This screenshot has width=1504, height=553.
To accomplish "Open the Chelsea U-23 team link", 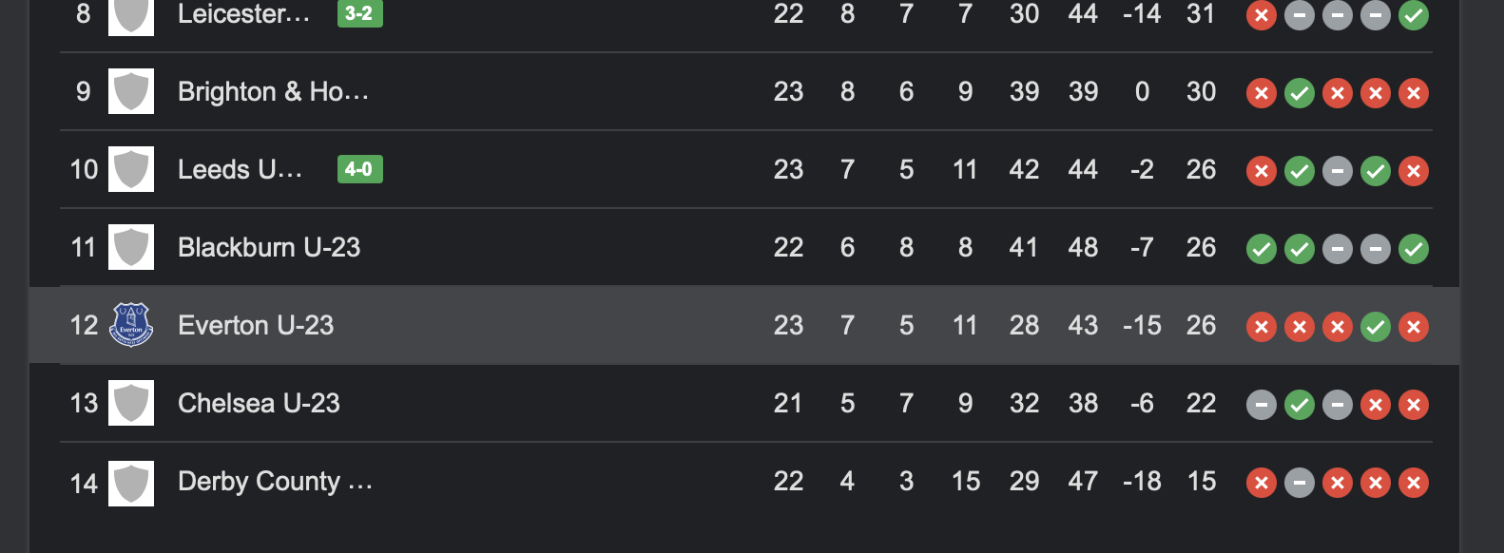I will click(x=259, y=403).
